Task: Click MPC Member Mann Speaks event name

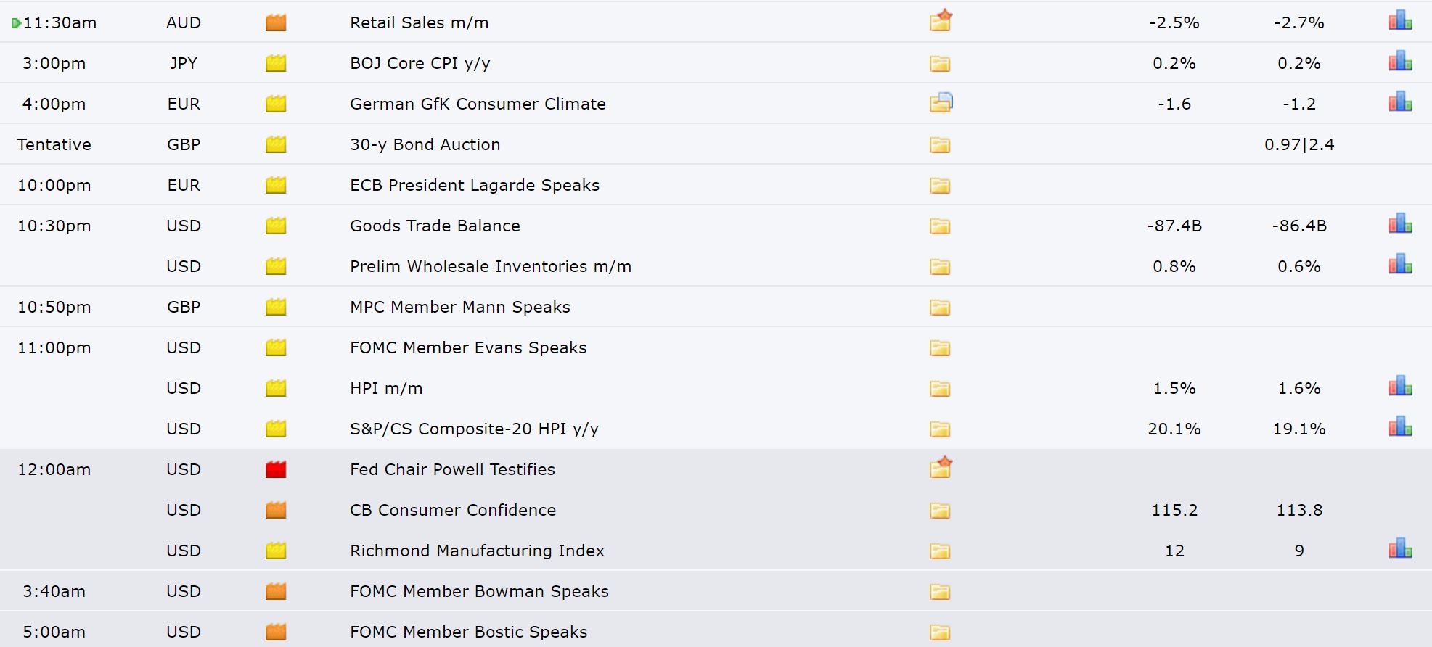Action: [x=460, y=307]
